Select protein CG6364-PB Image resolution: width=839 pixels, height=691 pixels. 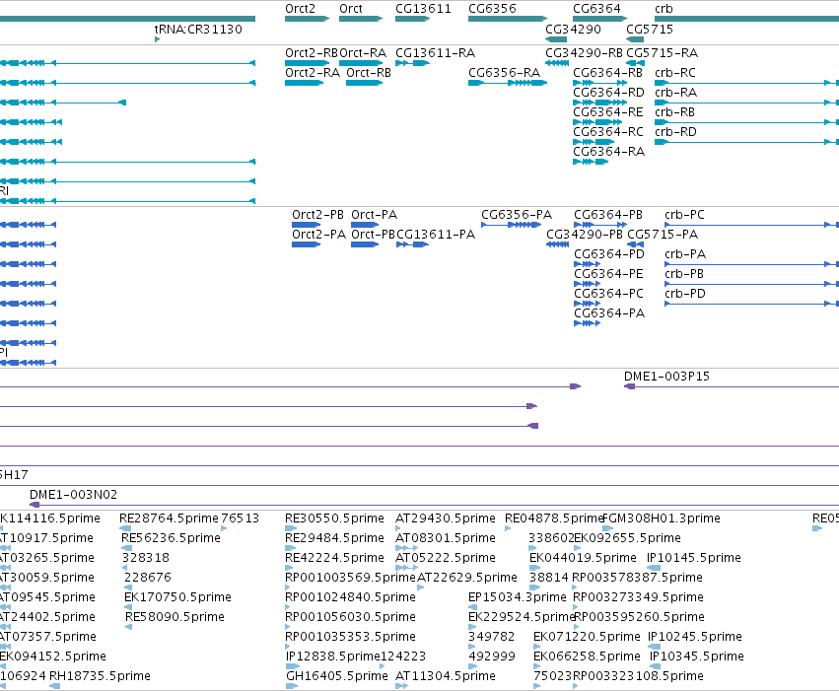pyautogui.click(x=600, y=225)
